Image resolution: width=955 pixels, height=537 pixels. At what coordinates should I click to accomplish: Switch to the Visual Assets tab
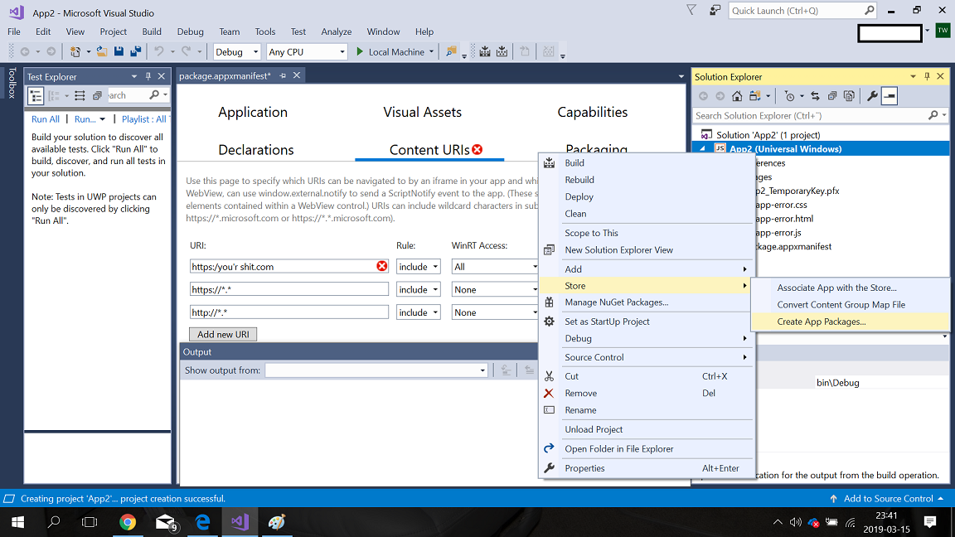pos(422,112)
